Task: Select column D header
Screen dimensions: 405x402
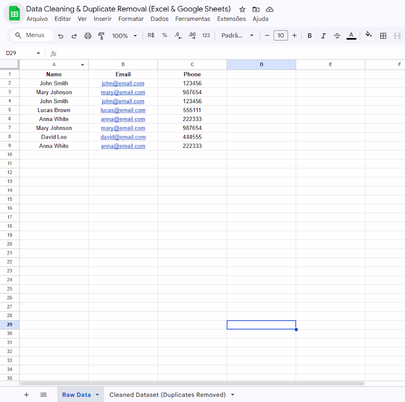Action: (261, 64)
